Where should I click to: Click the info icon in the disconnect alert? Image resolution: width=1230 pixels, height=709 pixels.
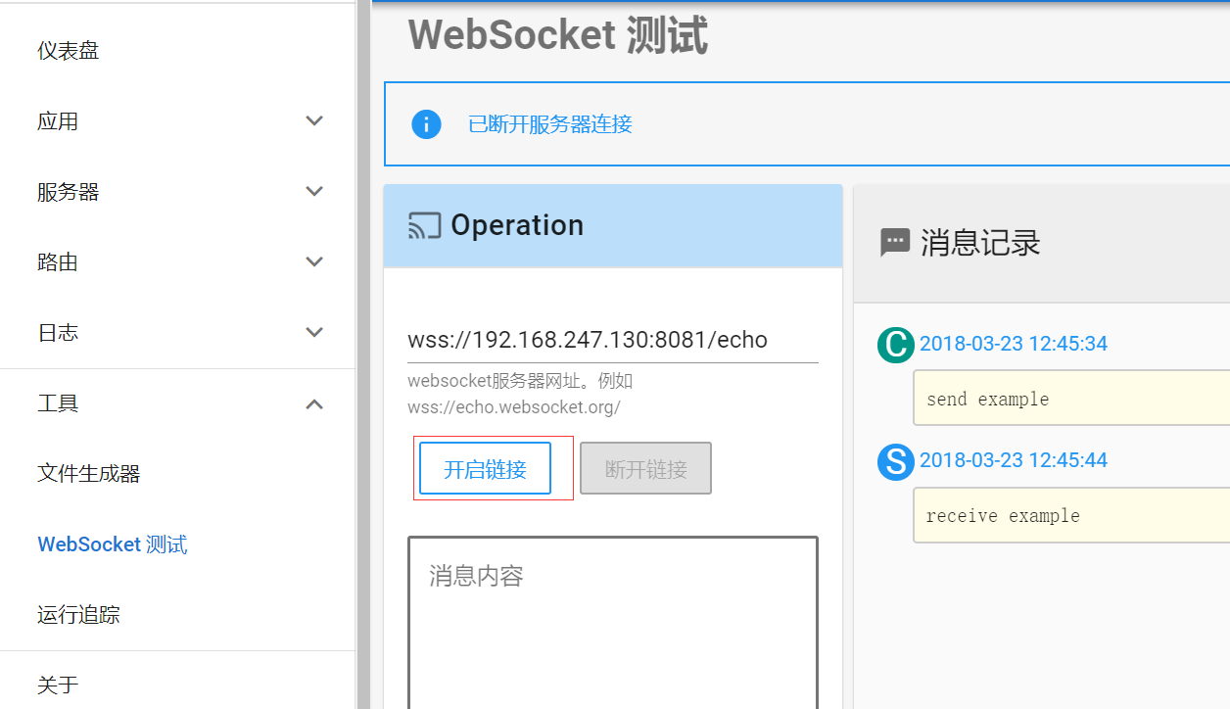pos(425,124)
